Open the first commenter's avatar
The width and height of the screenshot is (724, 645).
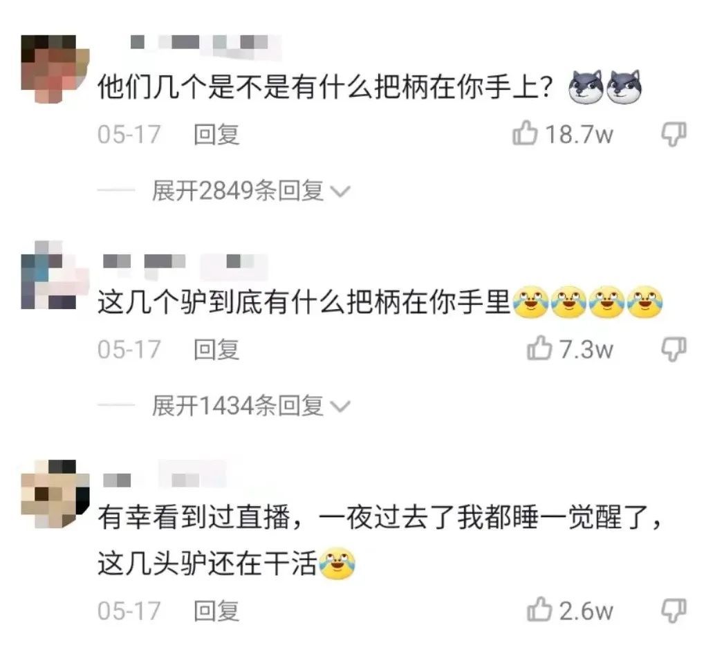[55, 69]
